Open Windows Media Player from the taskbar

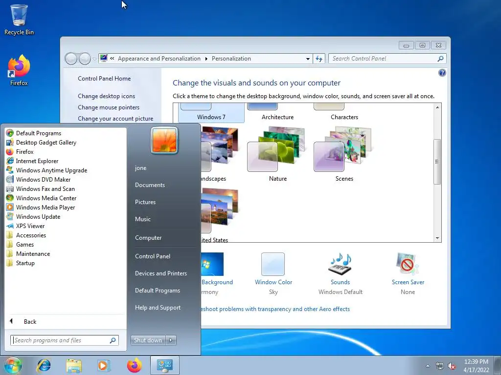[103, 365]
